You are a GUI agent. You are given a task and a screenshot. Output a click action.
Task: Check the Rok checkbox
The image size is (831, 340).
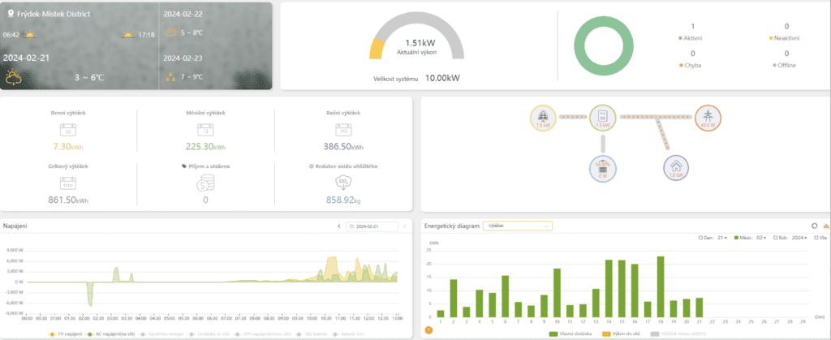tap(775, 239)
